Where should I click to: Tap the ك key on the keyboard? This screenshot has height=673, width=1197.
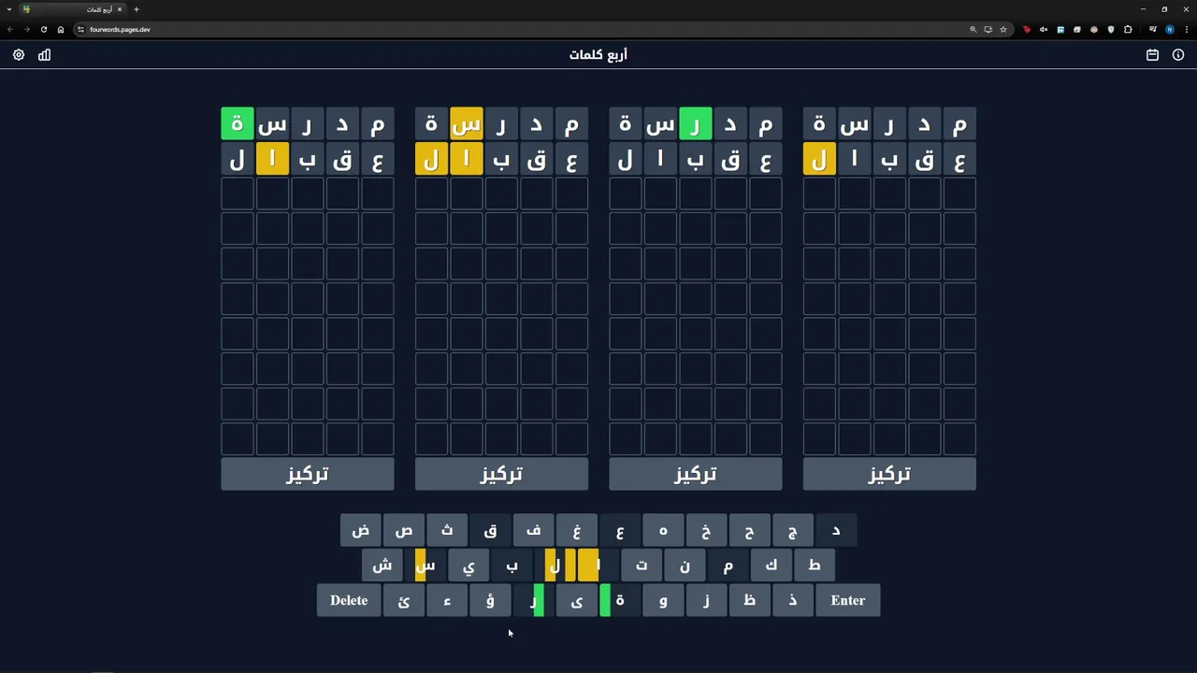(771, 565)
